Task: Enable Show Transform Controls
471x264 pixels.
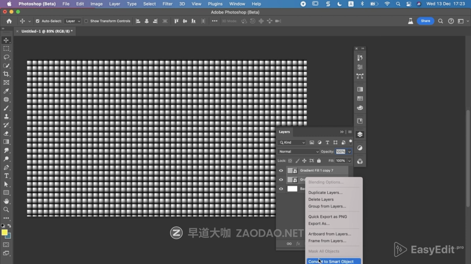Action: point(87,21)
